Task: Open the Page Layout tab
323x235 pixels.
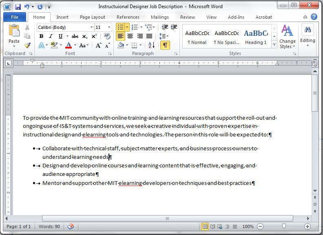Action: tap(92, 17)
